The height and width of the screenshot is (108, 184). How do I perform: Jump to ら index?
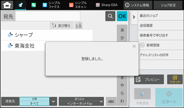[122, 93]
